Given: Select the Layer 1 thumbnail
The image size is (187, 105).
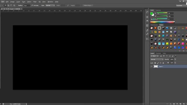Looking at the screenshot, I should 156,66.
